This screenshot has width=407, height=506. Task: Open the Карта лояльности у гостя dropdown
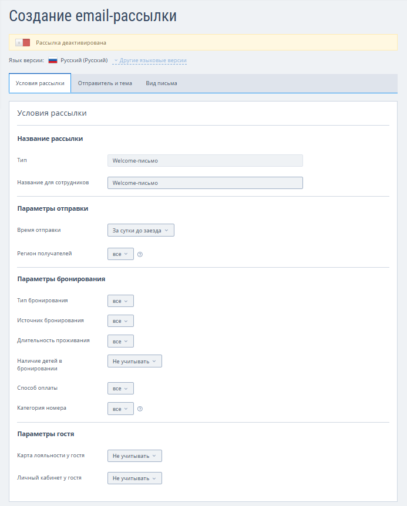134,456
